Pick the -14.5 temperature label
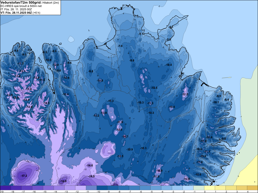 pyautogui.click(x=91, y=176)
